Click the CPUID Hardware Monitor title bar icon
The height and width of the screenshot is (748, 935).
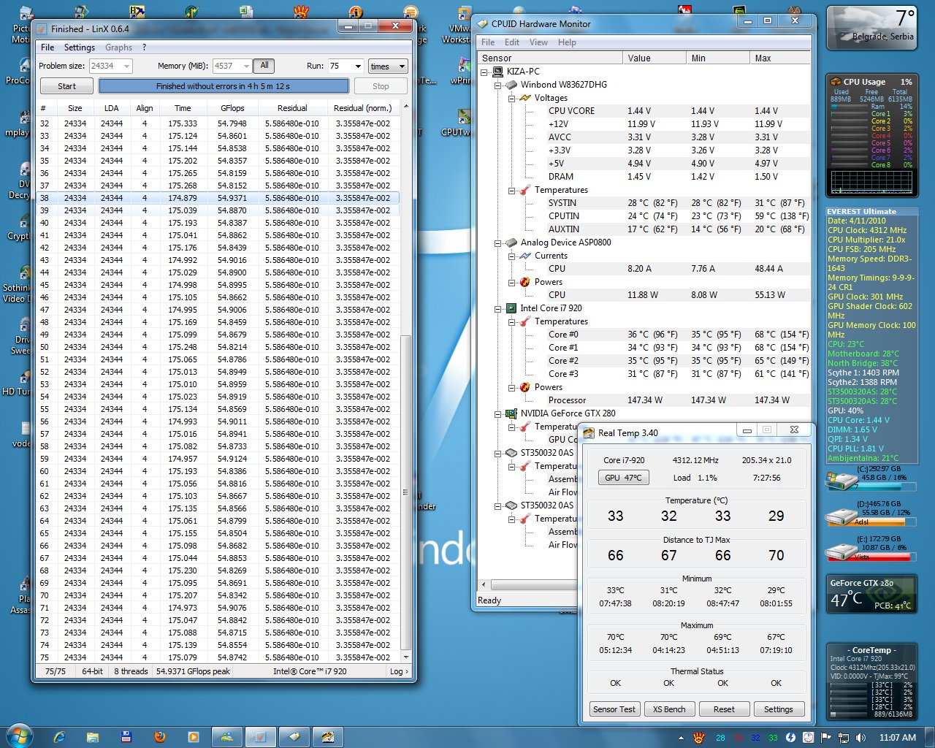pos(482,23)
